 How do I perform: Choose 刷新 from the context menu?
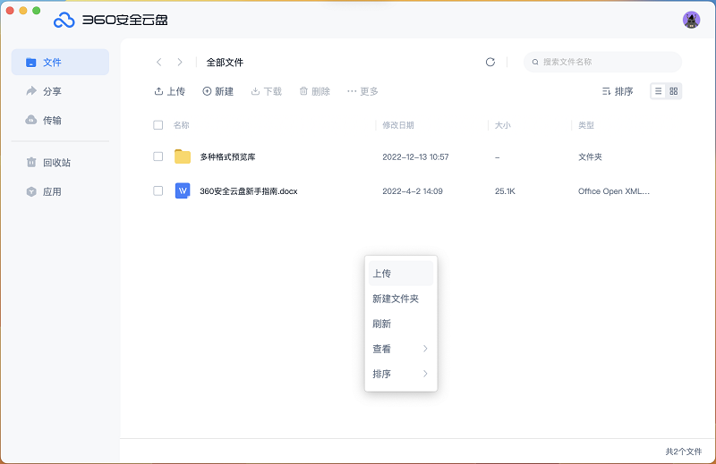point(382,324)
